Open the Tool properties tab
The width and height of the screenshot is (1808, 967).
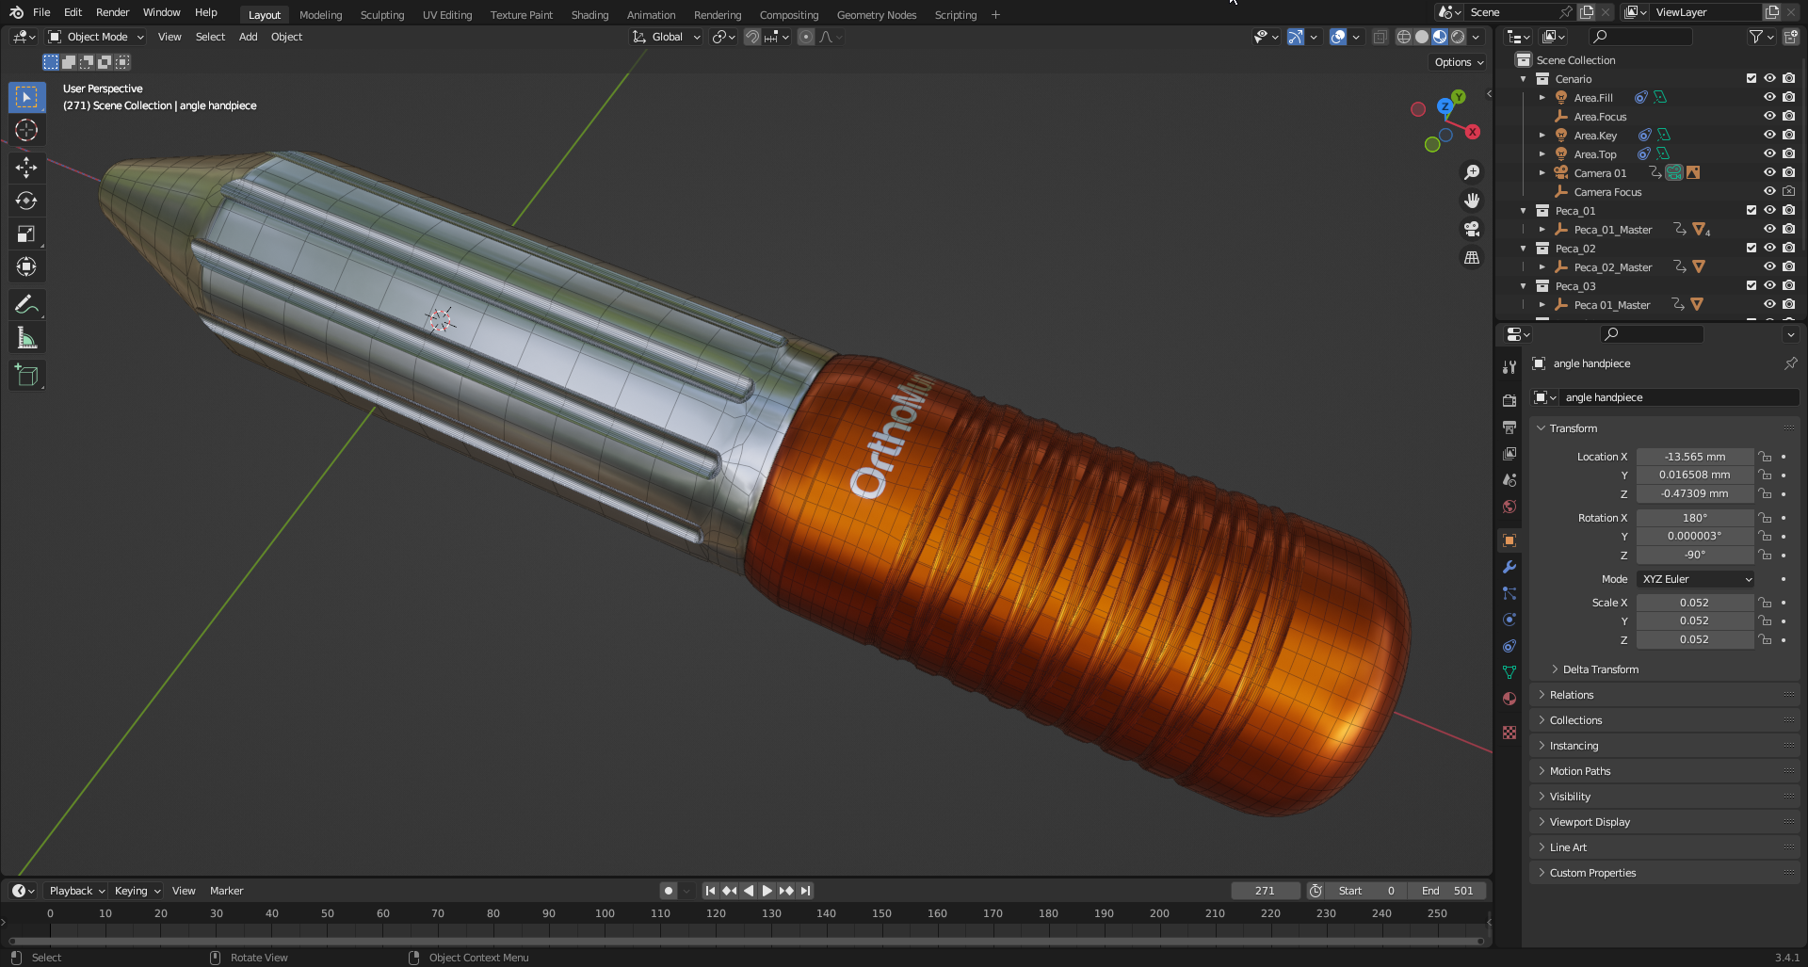point(1509,366)
